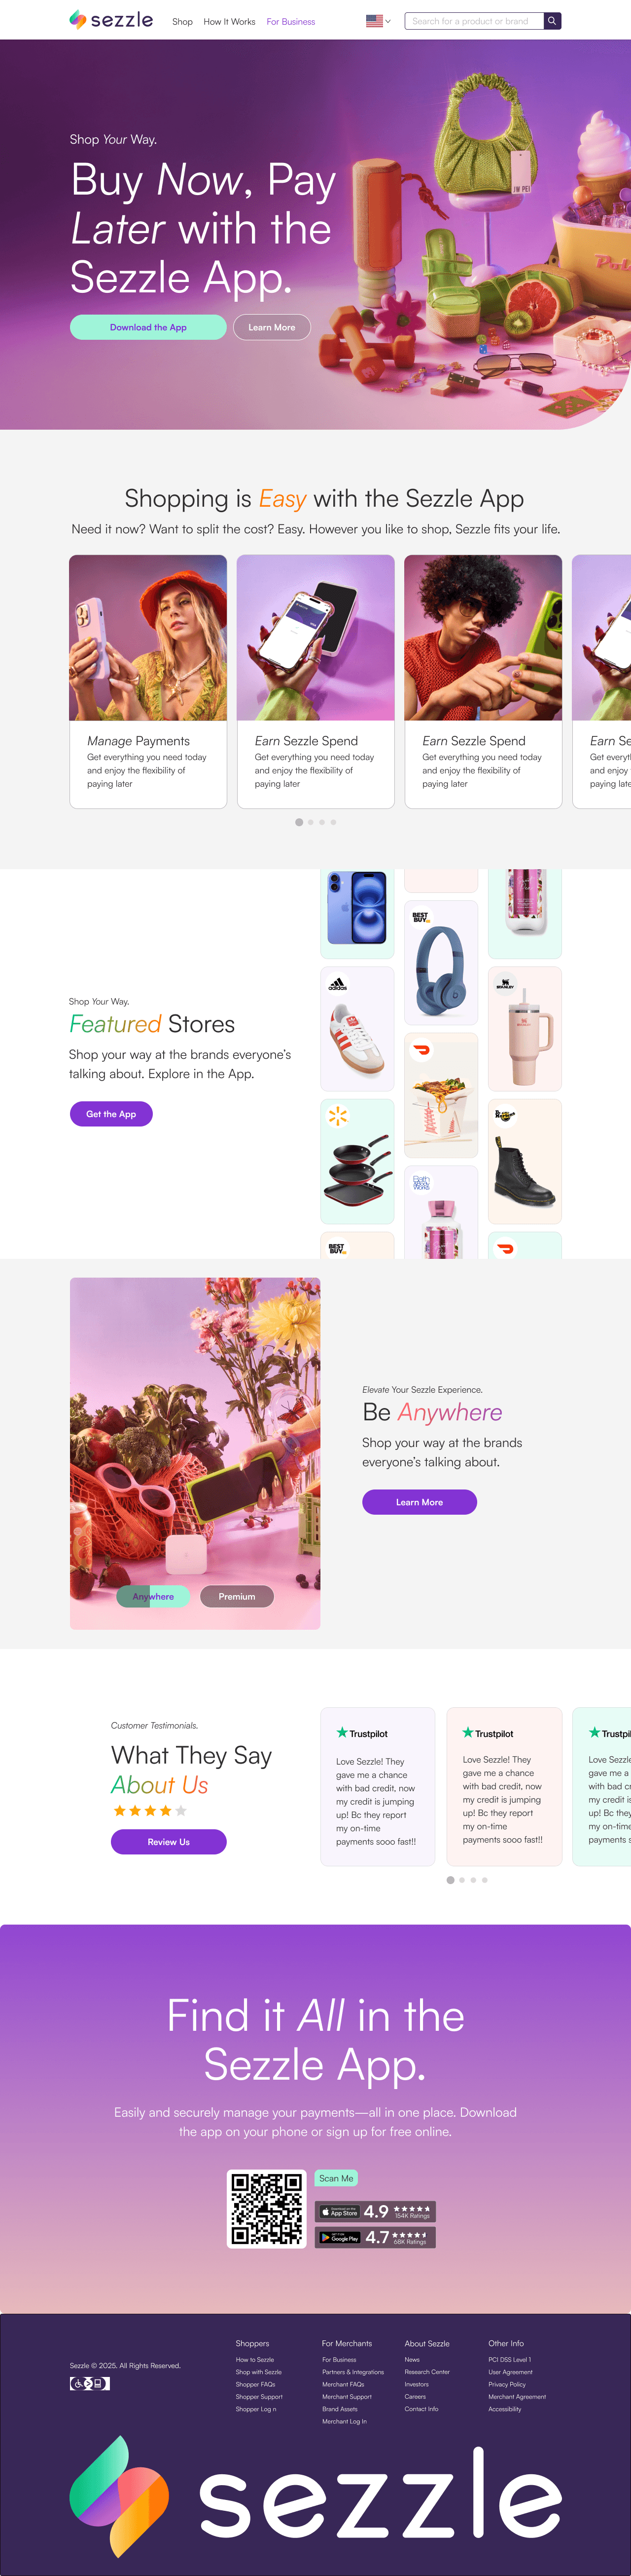Toggle the Anywhere option on image
The image size is (631, 2576).
pos(153,1597)
